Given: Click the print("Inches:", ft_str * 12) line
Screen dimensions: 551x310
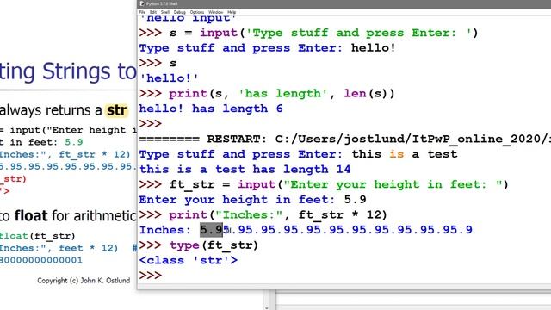Looking at the screenshot, I should (263, 214).
